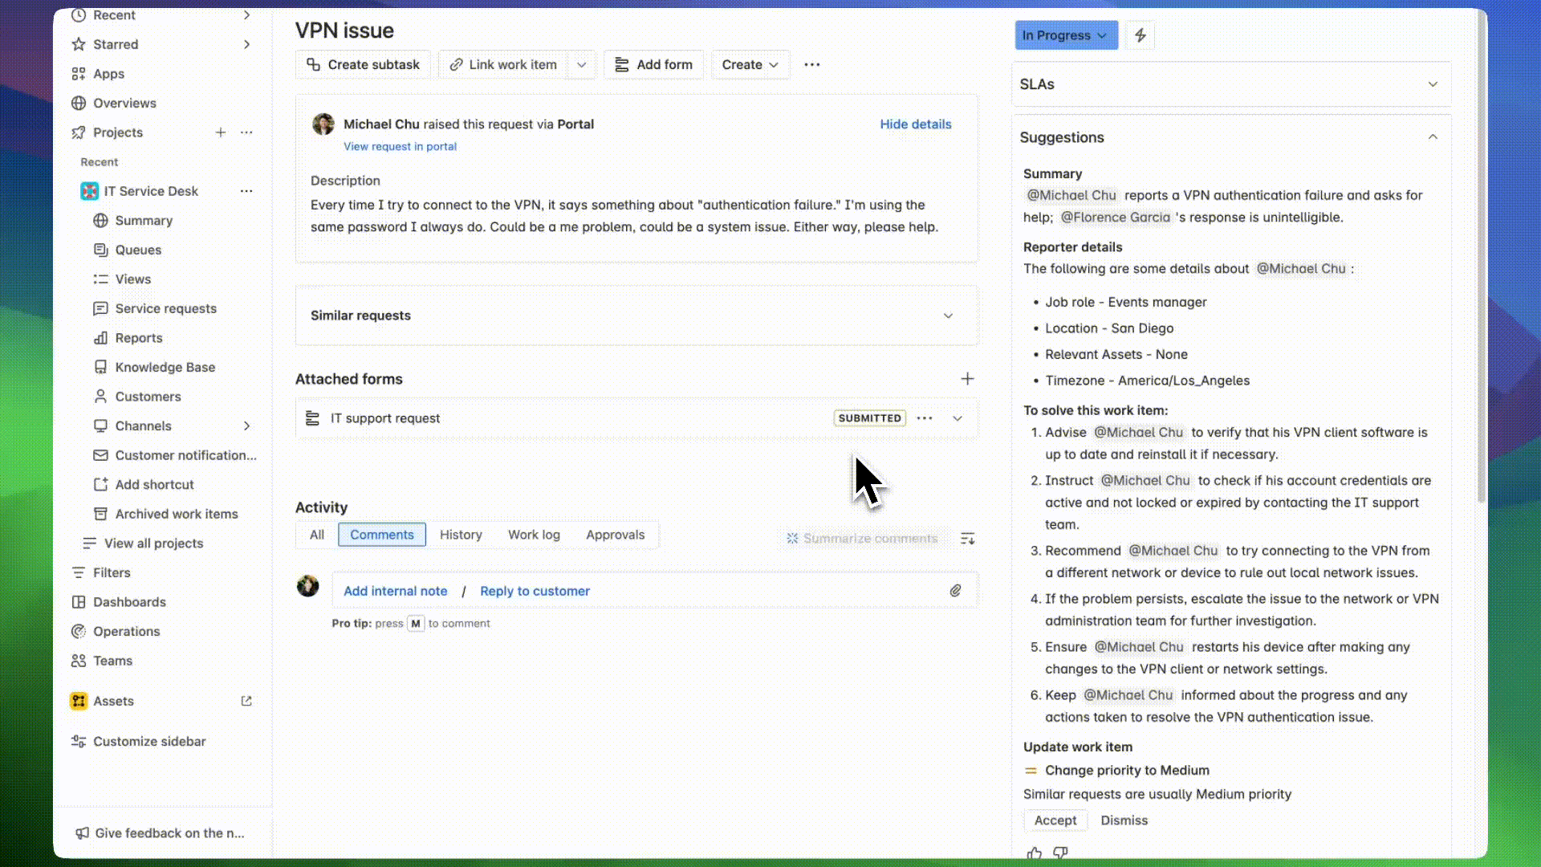Click Hide details link

(x=916, y=124)
